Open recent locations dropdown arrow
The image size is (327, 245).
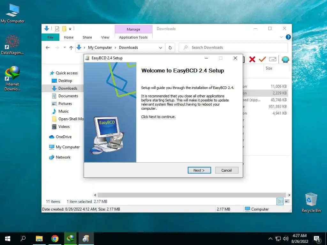pyautogui.click(x=65, y=48)
